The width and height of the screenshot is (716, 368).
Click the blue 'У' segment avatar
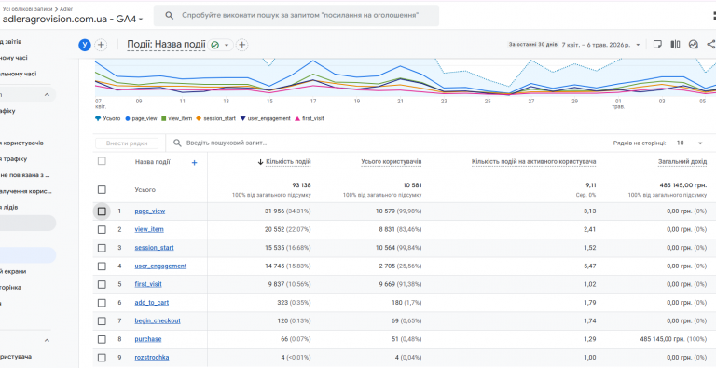click(85, 45)
